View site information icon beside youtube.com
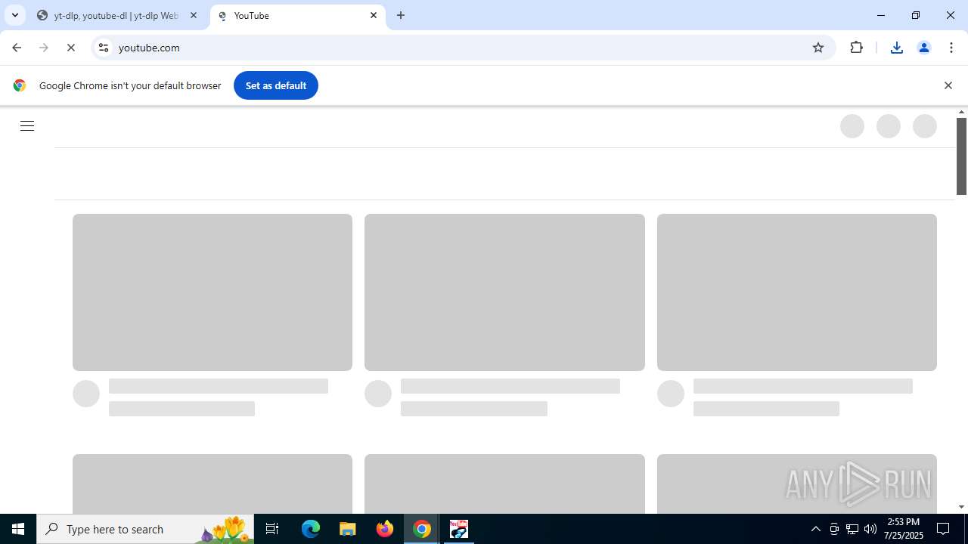This screenshot has width=968, height=544. [x=104, y=48]
